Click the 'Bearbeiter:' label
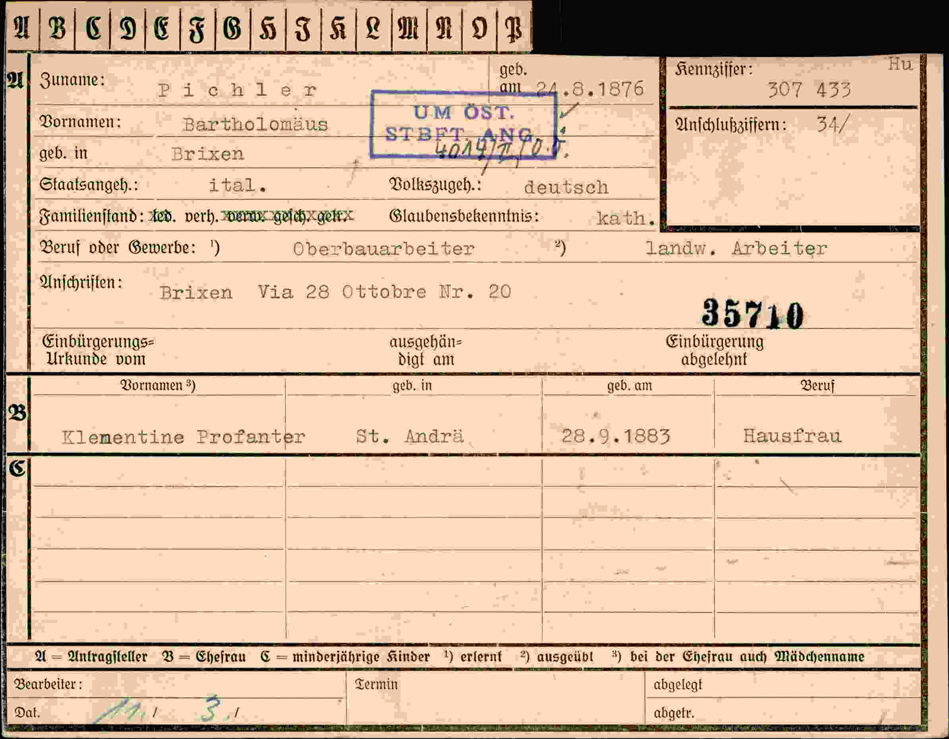The image size is (949, 739). coord(48,684)
